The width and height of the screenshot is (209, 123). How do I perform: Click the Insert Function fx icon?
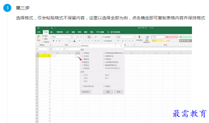64,49
